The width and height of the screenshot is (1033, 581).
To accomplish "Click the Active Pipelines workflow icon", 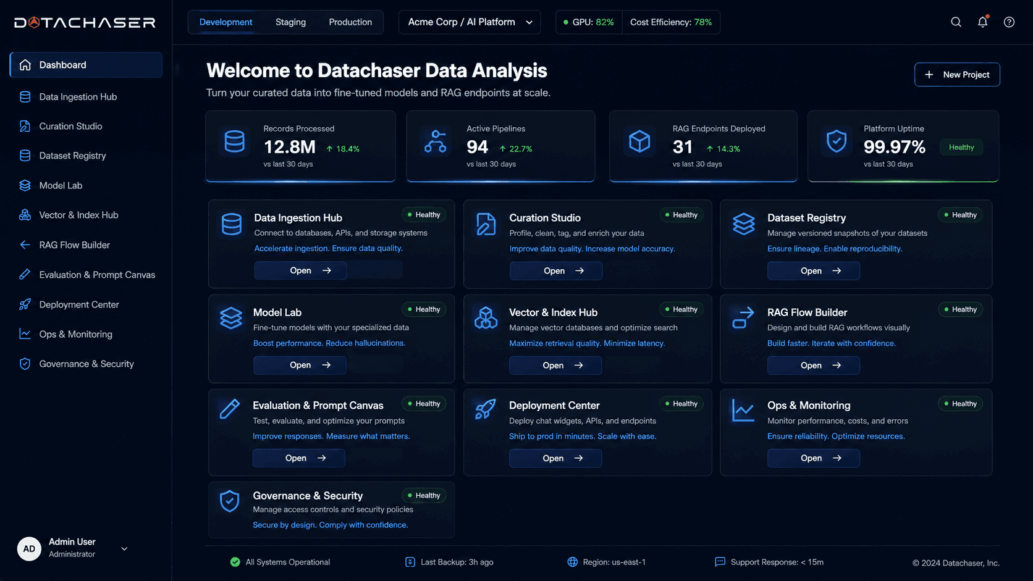I will pyautogui.click(x=436, y=142).
